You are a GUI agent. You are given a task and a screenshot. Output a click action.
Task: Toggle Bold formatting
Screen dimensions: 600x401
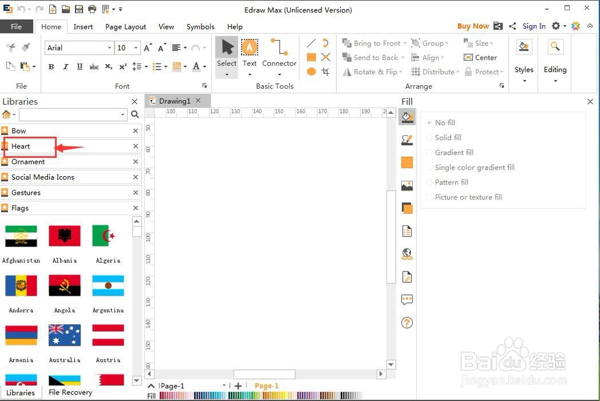click(51, 67)
